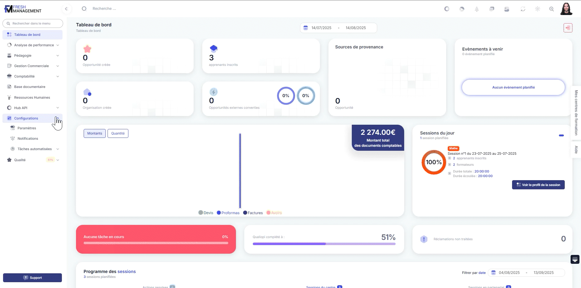The image size is (581, 288).
Task: Open the image gallery icon in header
Action: tap(507, 9)
